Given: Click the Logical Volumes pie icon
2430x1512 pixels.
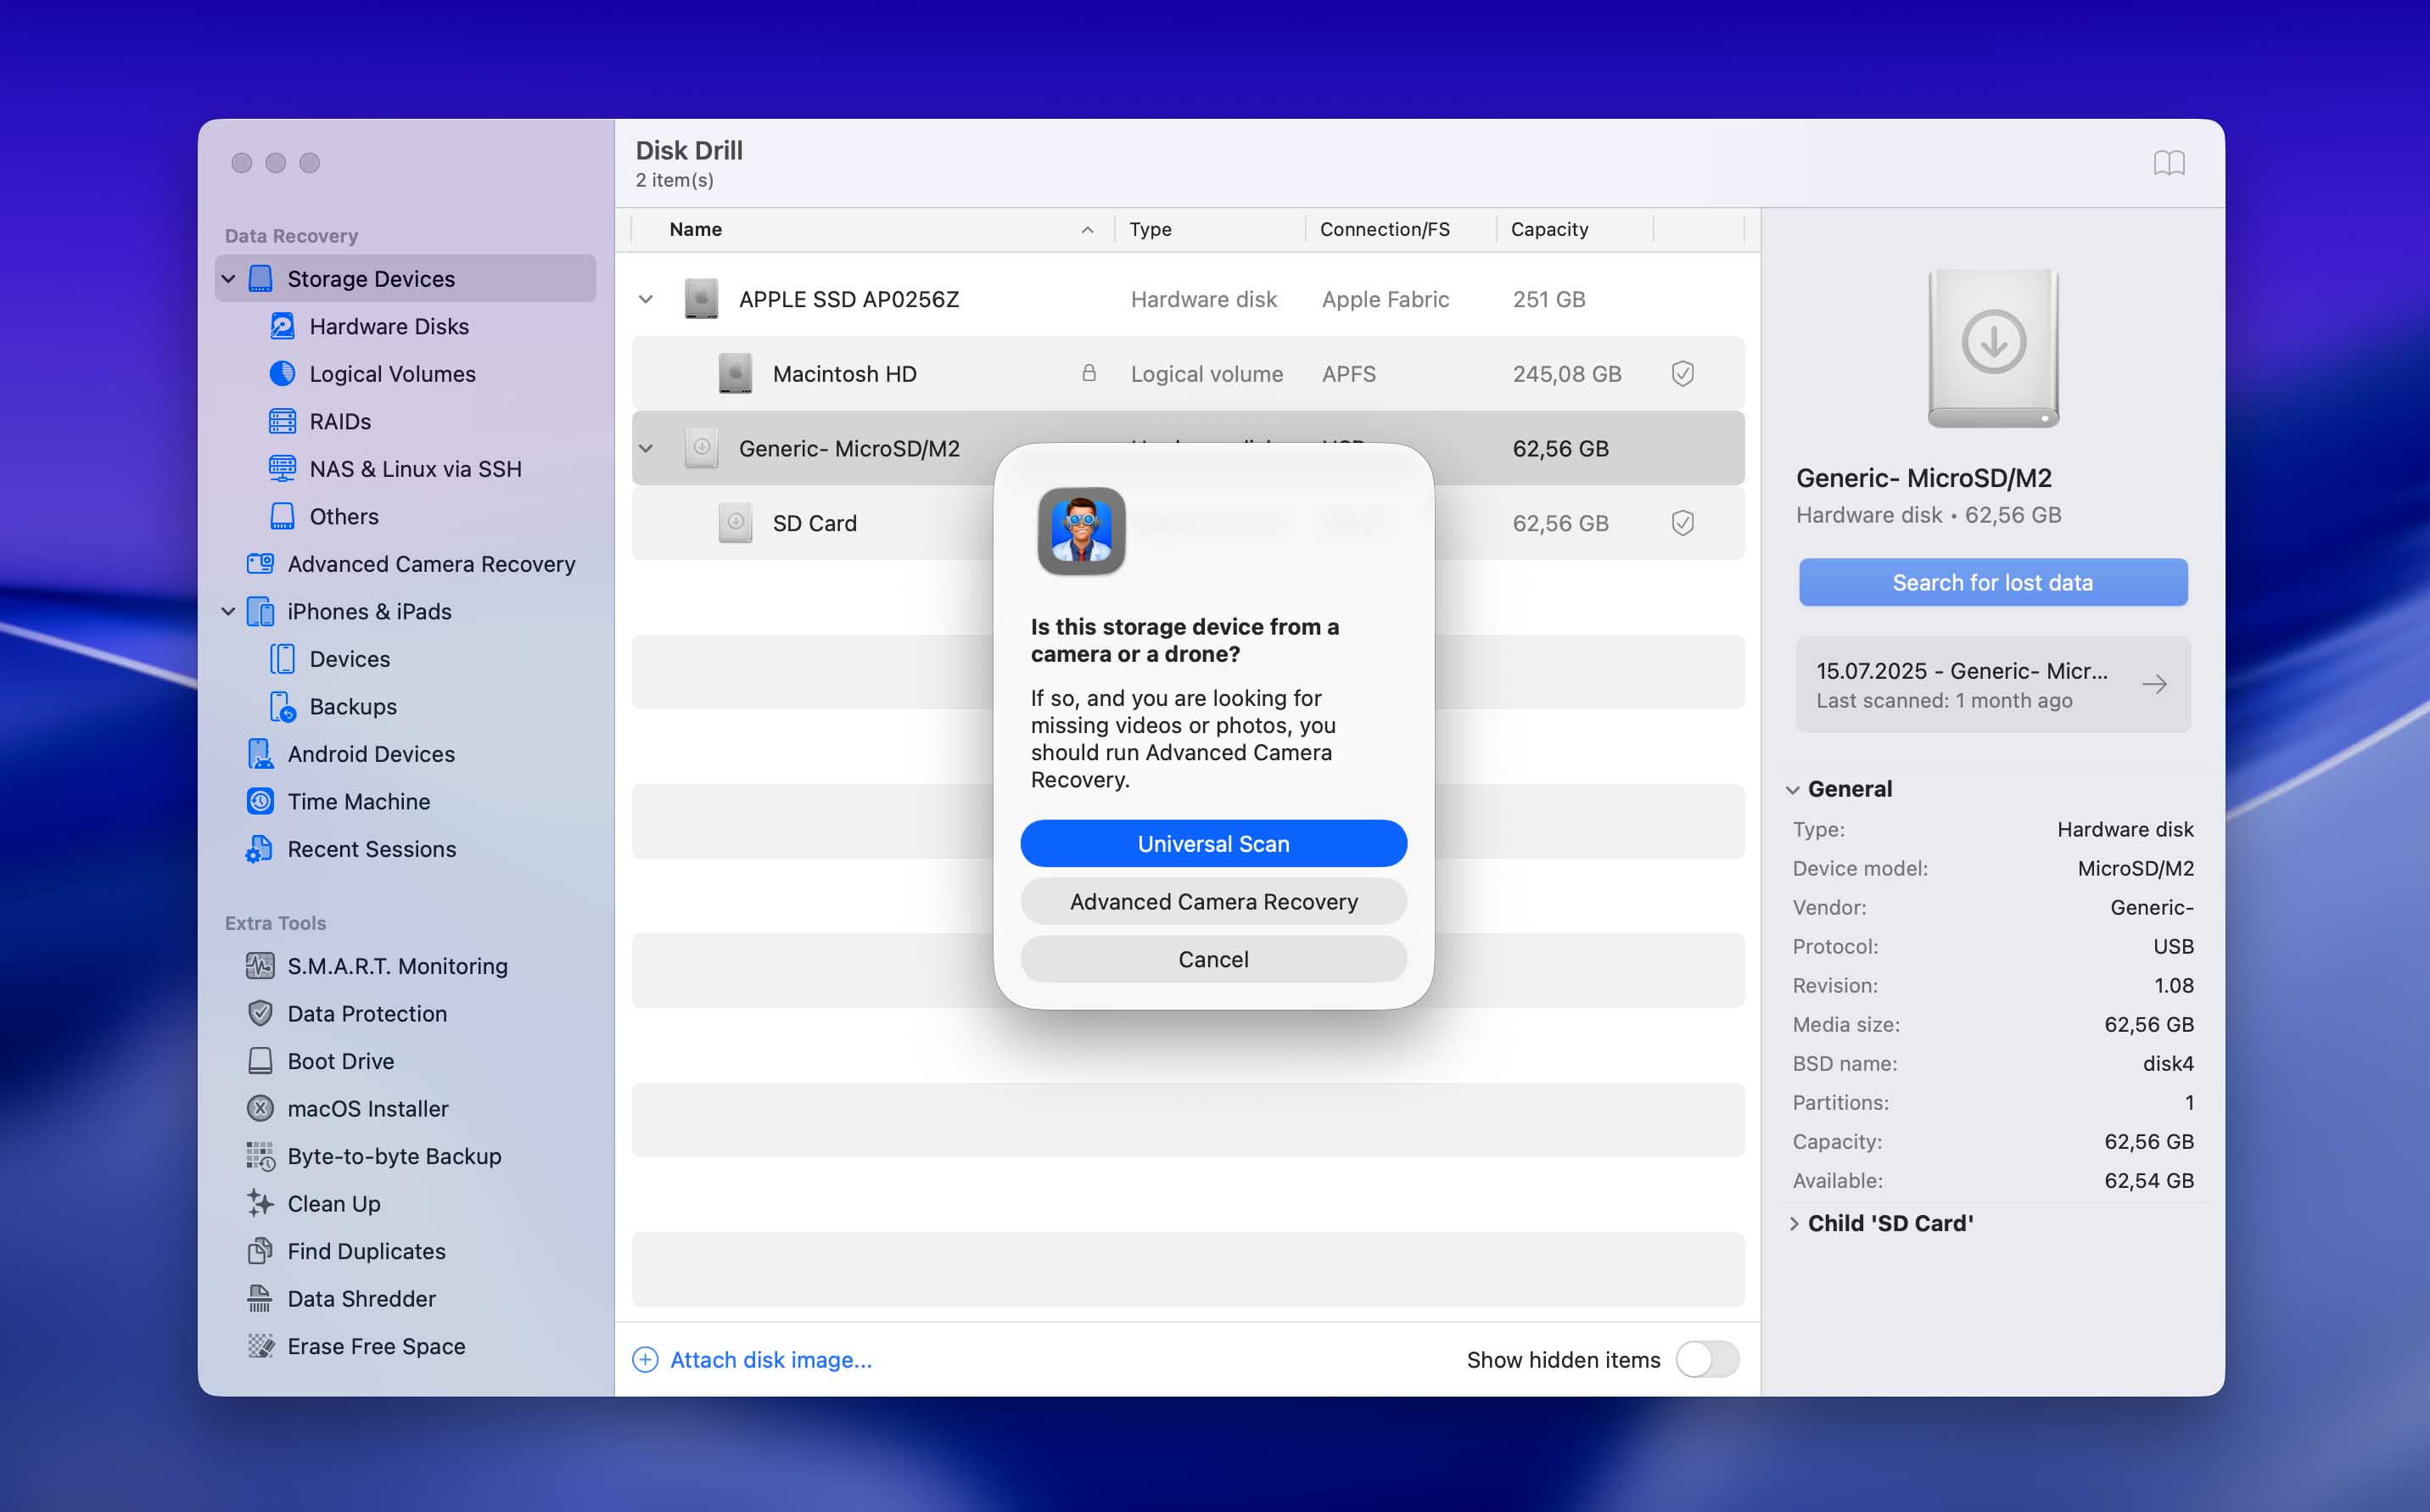Looking at the screenshot, I should tap(282, 373).
